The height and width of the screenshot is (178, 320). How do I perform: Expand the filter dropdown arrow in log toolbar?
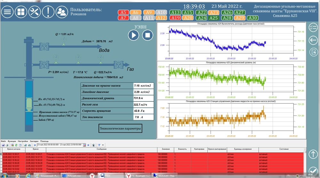click(x=103, y=145)
